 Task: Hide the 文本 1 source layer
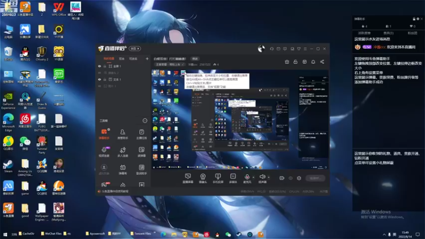[x=99, y=79]
